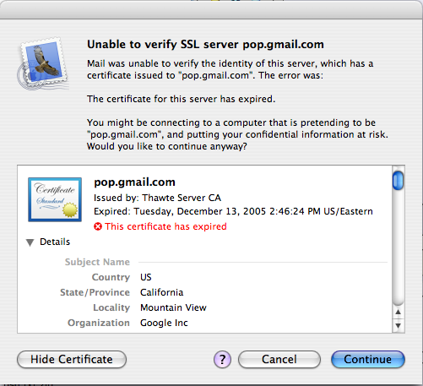Click the Organization value Google Inc
The width and height of the screenshot is (423, 386).
click(x=164, y=323)
